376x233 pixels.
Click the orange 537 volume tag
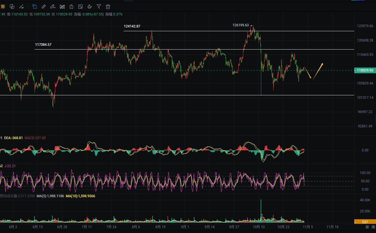point(365,222)
